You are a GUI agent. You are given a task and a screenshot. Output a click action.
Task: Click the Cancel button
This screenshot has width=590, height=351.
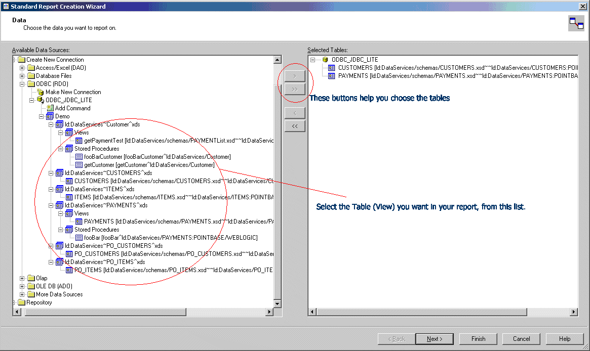(521, 339)
